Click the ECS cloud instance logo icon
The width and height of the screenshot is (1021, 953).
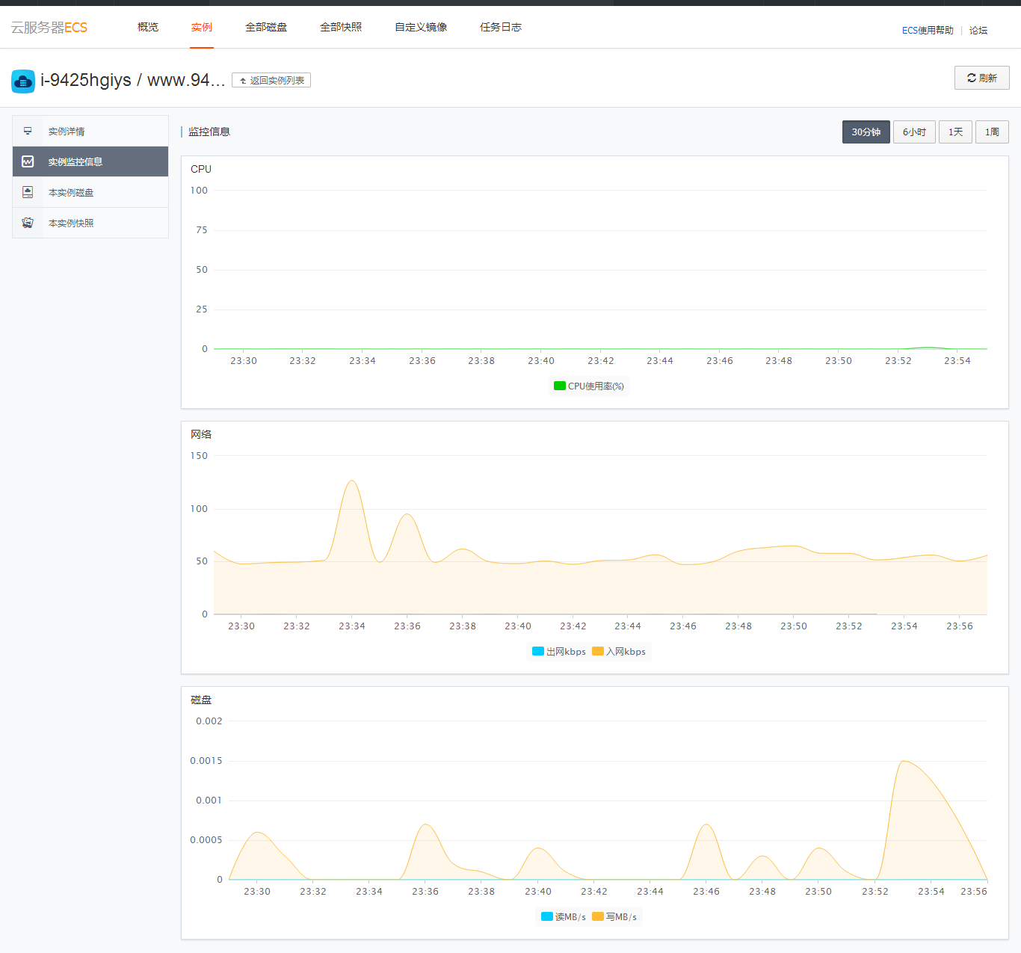pos(23,81)
